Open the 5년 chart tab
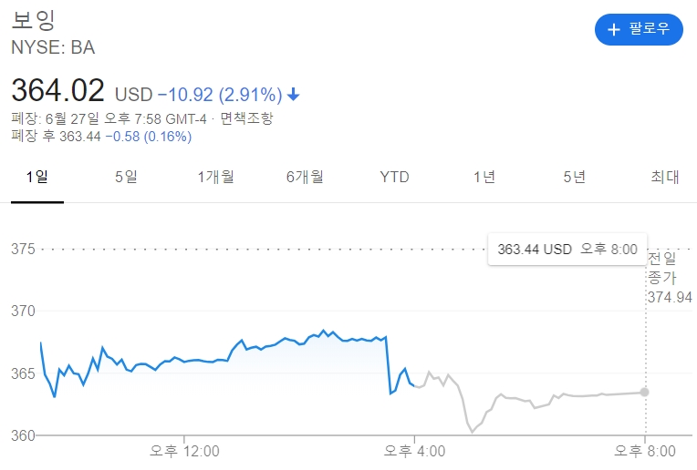 click(574, 177)
